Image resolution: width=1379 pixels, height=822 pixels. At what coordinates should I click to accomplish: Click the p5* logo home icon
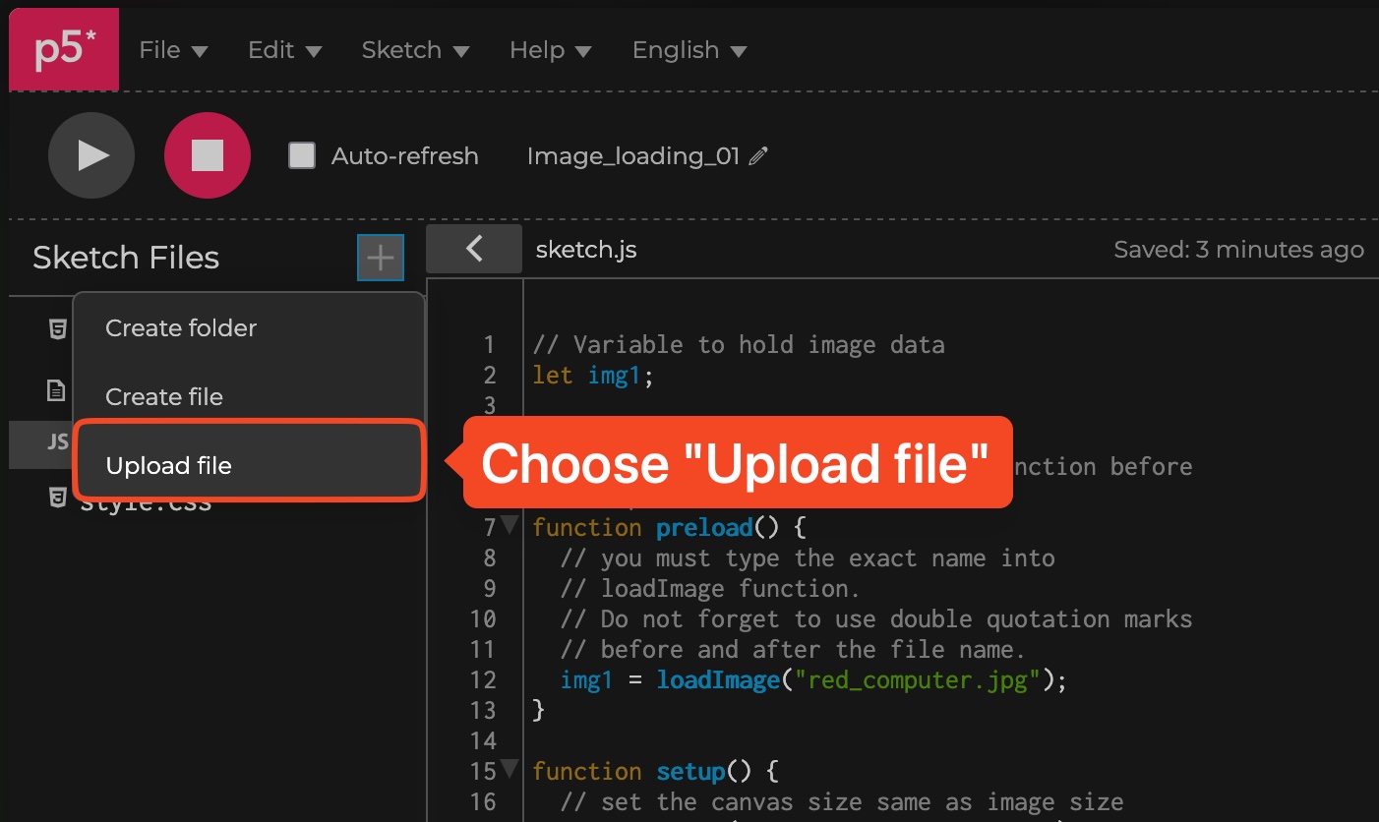pos(64,50)
